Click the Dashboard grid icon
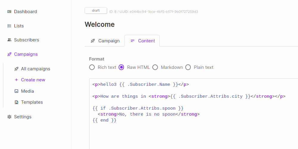Image resolution: width=298 pixels, height=149 pixels. point(9,12)
